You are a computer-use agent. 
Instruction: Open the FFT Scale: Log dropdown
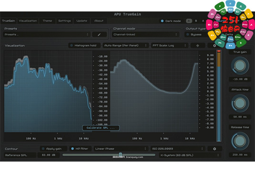(x=170, y=46)
